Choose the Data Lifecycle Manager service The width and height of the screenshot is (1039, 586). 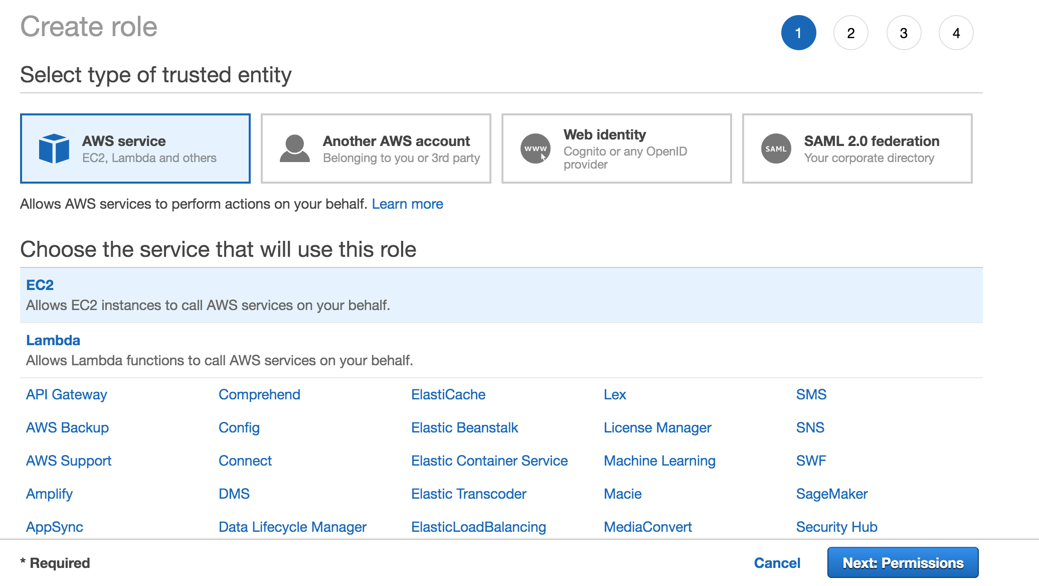292,527
